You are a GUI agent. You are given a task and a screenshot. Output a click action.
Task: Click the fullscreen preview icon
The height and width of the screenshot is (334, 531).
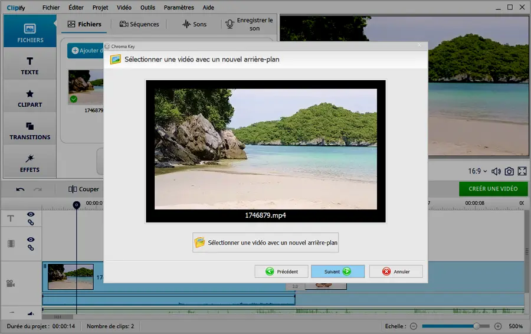click(x=522, y=171)
